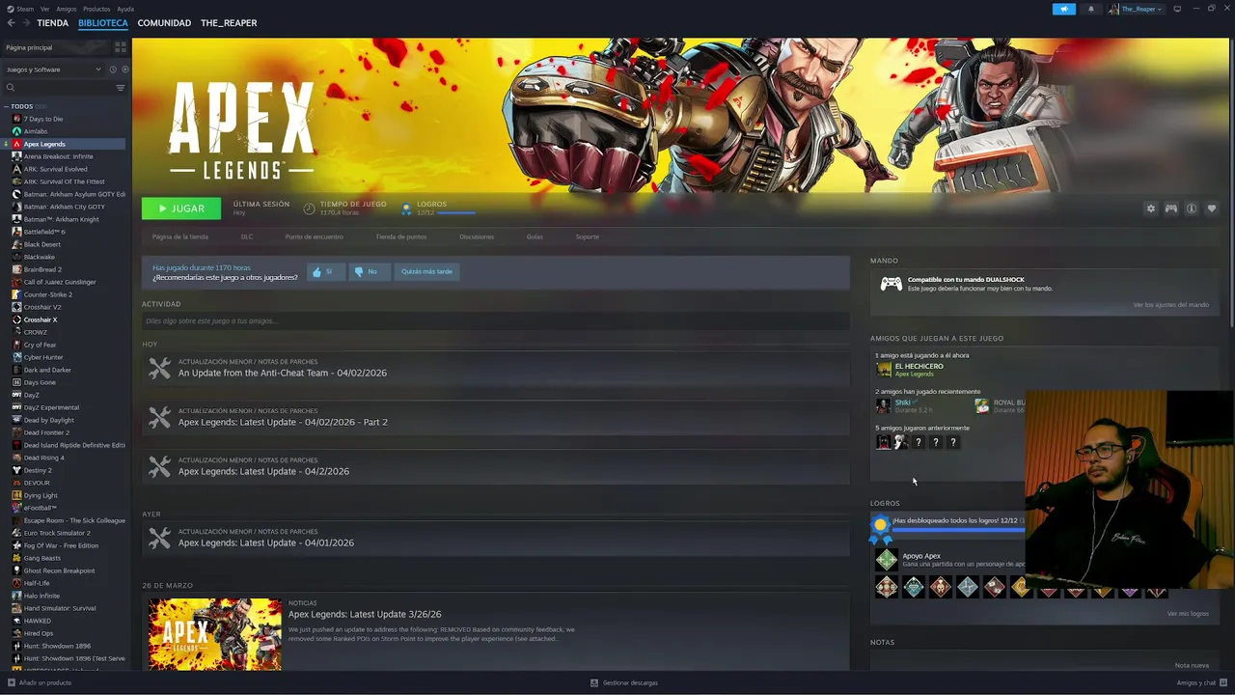1235x695 pixels.
Task: Open Apex Legends game settings gear
Action: [1150, 208]
